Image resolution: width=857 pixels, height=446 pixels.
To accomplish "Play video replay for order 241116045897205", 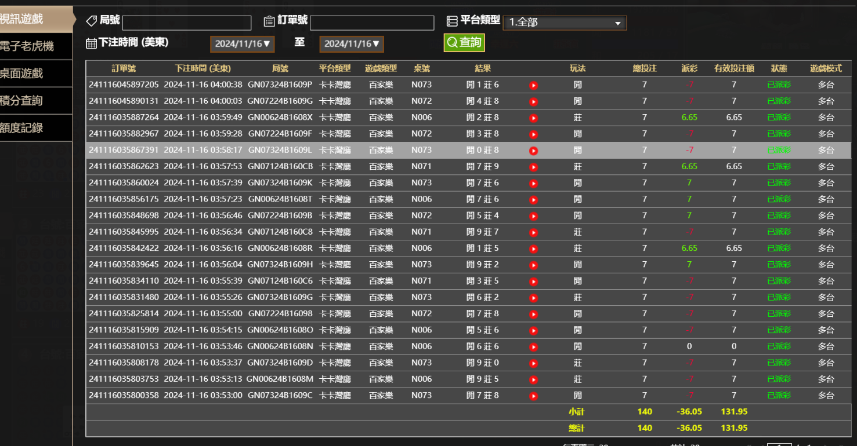I will 533,85.
